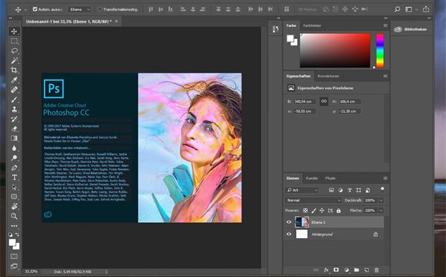Toggle the width-height link in properties
446x277 pixels.
pos(324,101)
